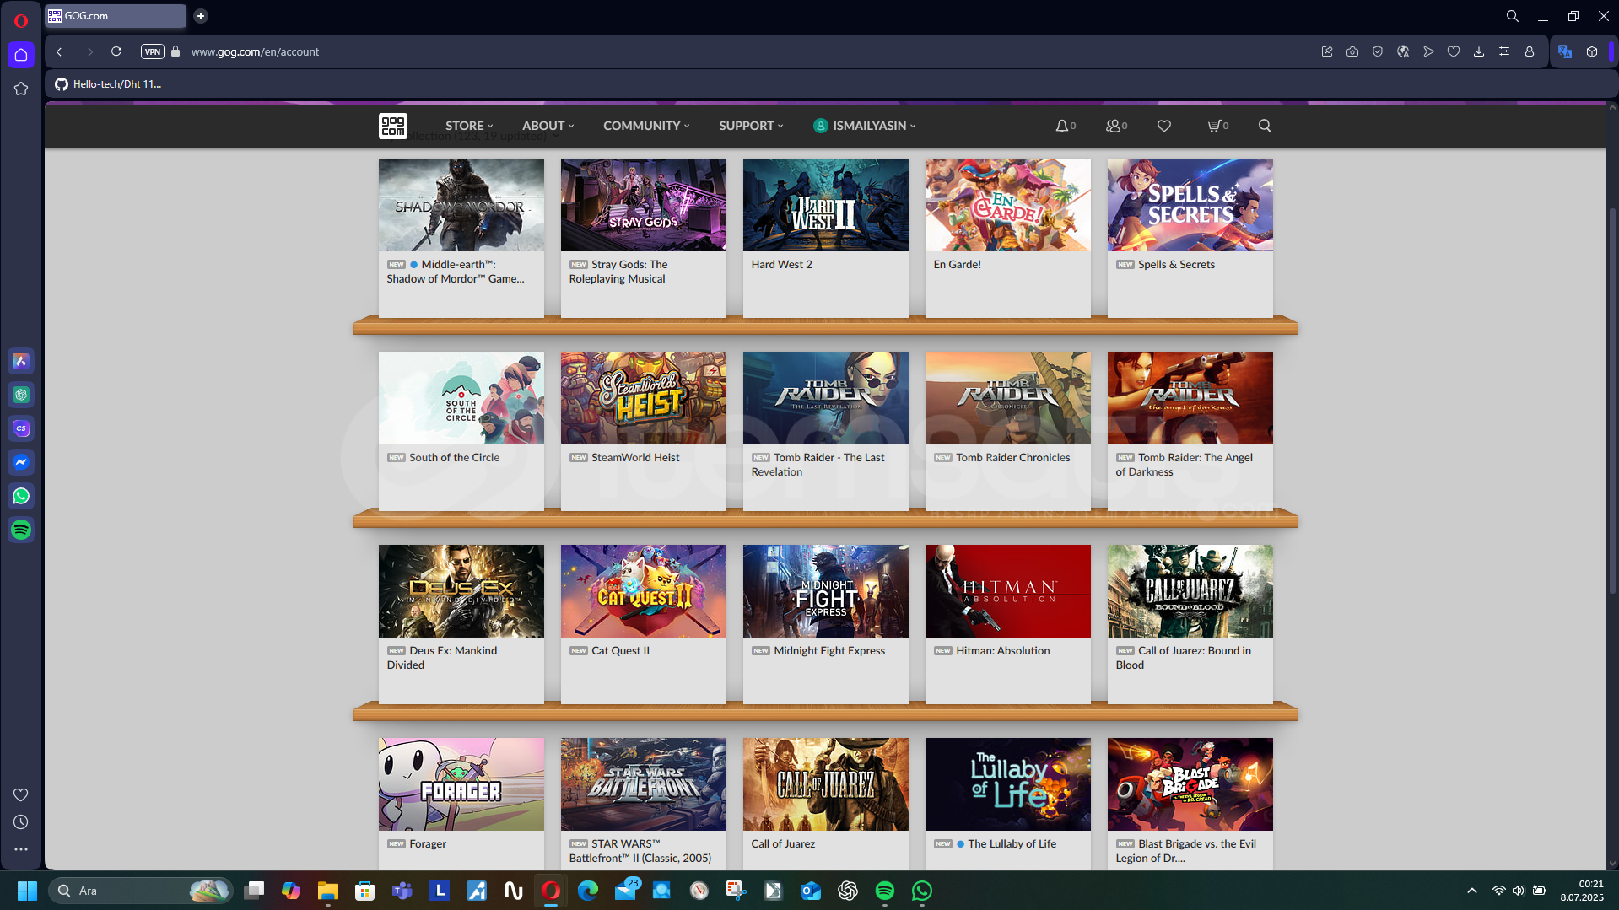
Task: Click the South of the Circle title
Action: pyautogui.click(x=455, y=458)
